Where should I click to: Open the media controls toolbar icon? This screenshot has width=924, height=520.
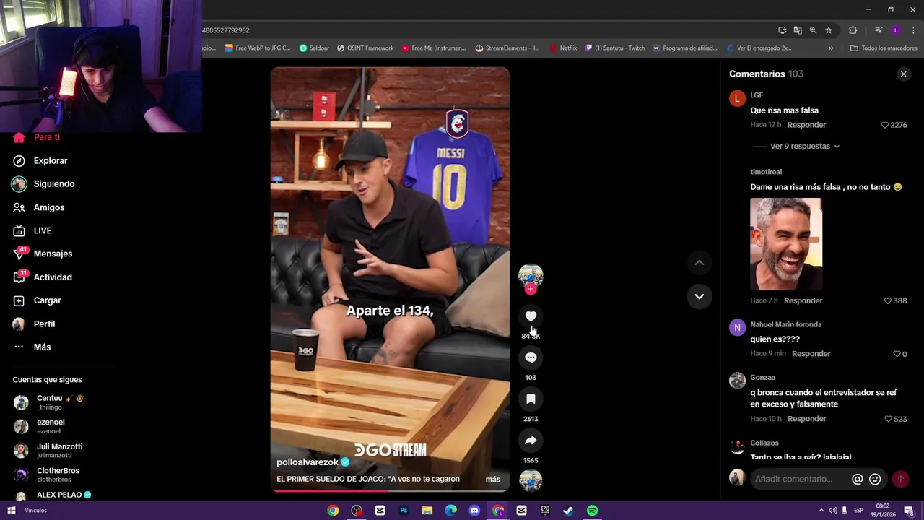[x=878, y=30]
